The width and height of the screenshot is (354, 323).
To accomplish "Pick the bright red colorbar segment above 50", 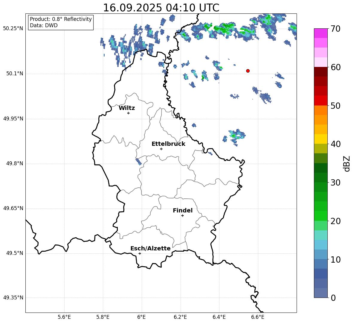I will [x=321, y=100].
